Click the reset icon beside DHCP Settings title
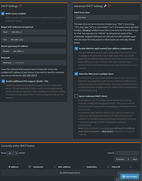The width and height of the screenshot is (142, 181). tap(20, 6)
